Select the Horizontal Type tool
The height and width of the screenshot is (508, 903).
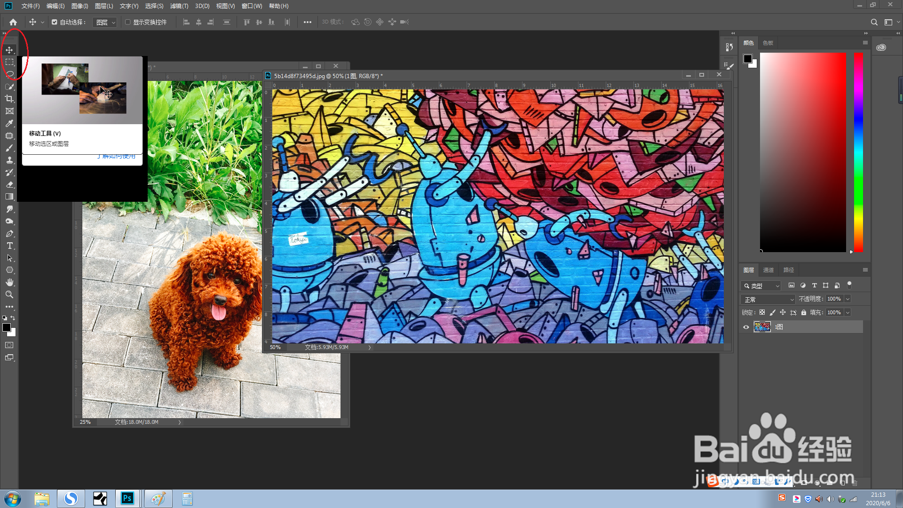point(9,246)
